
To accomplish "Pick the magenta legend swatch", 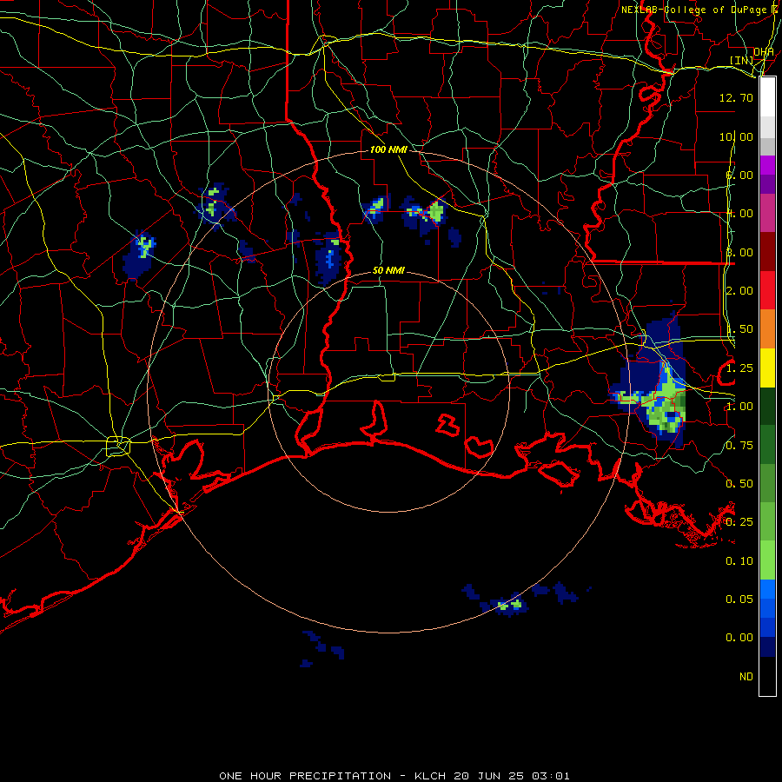I will click(x=767, y=165).
